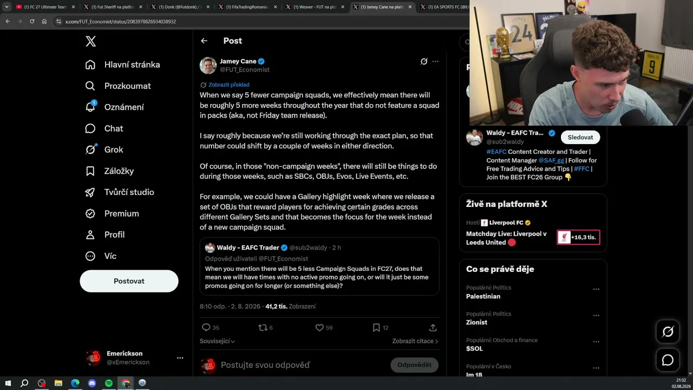Open the $SOL trending topic
693x390 pixels.
(x=474, y=349)
